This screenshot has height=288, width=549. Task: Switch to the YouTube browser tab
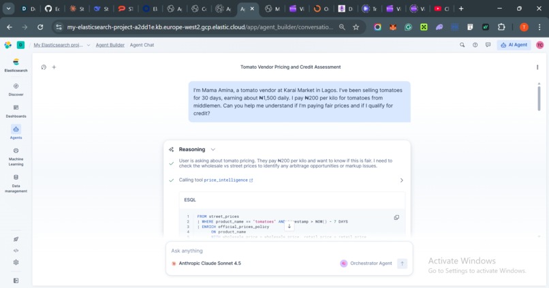pyautogui.click(x=441, y=9)
